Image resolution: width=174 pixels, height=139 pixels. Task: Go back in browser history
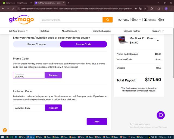click(x=3, y=9)
